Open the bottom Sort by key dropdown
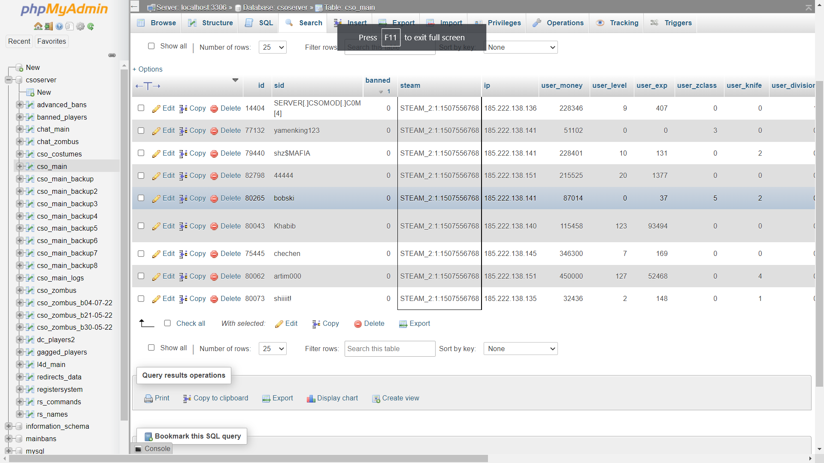 [x=520, y=349]
